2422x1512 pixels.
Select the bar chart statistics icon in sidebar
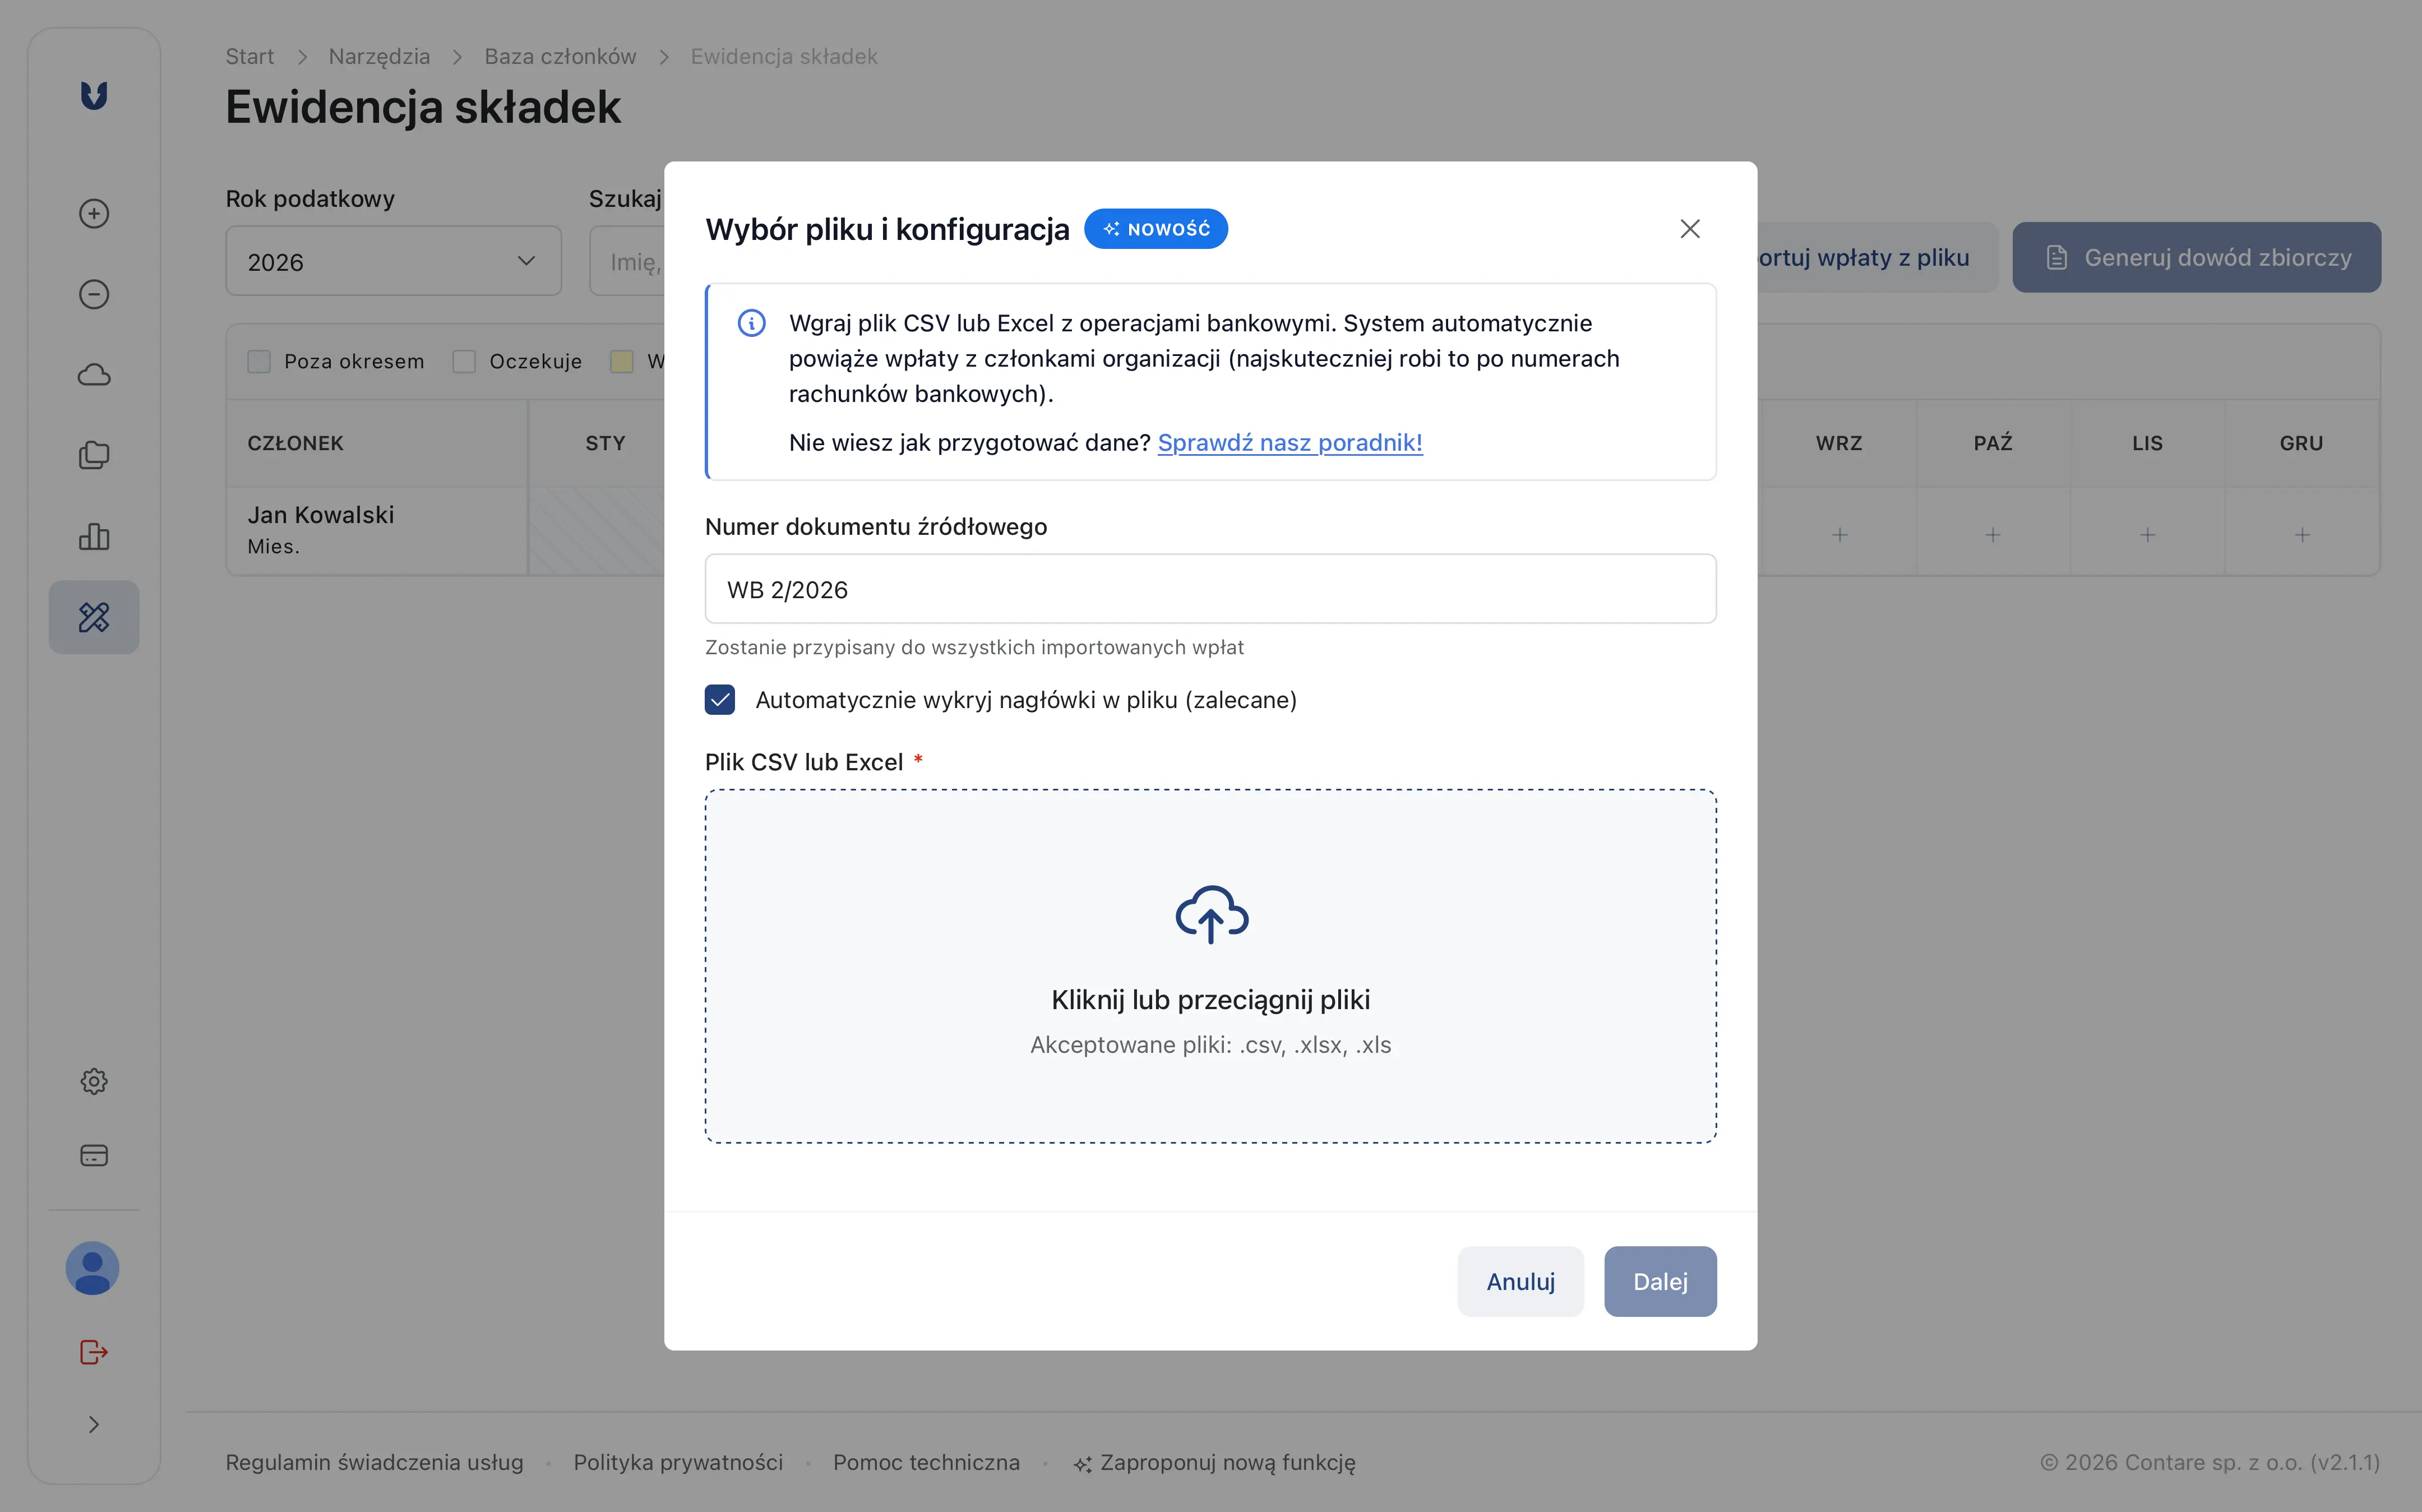click(x=93, y=537)
